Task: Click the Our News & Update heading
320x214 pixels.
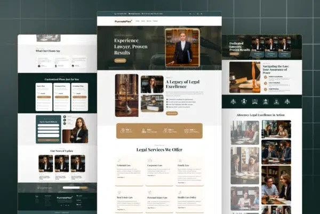Action: coord(62,151)
